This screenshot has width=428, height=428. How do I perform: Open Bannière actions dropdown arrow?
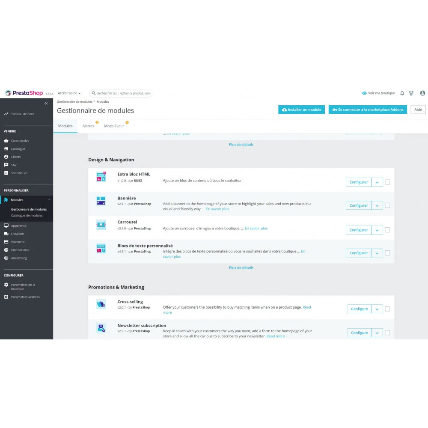pos(377,205)
